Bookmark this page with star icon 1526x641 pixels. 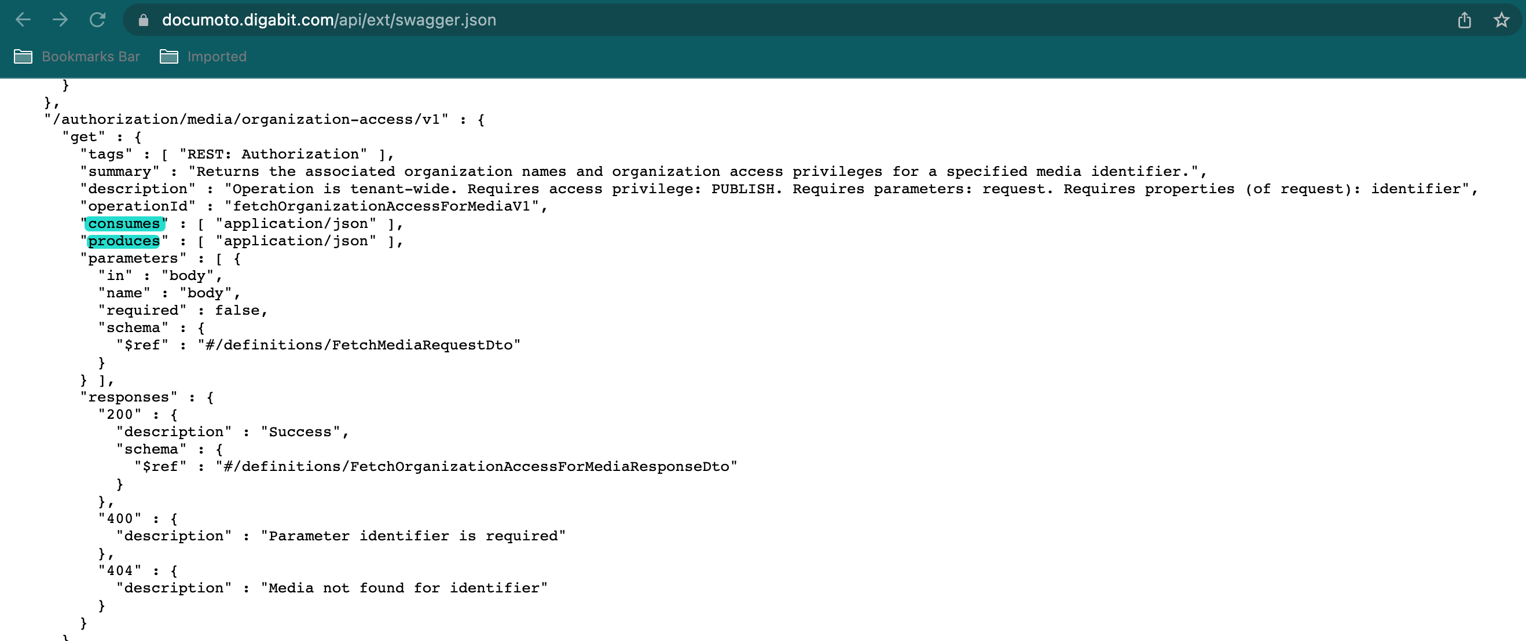(1501, 20)
